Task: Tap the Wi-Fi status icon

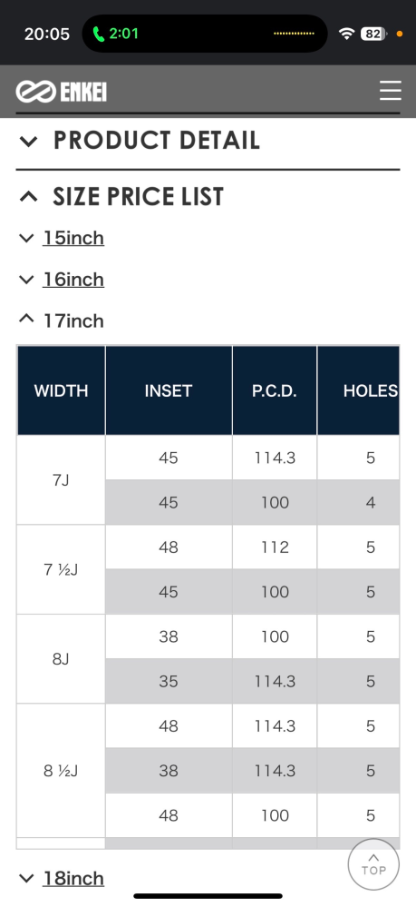Action: coord(346,34)
